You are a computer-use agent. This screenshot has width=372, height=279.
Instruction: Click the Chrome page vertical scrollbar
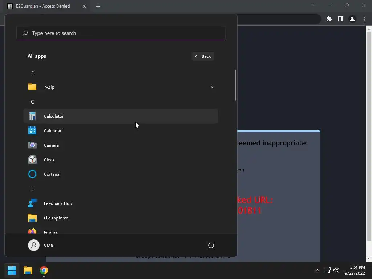click(369, 136)
